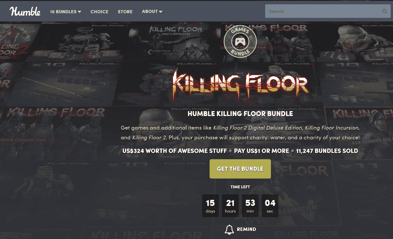Expand the 10 Bundles dropdown arrow
The image size is (393, 239).
point(79,12)
